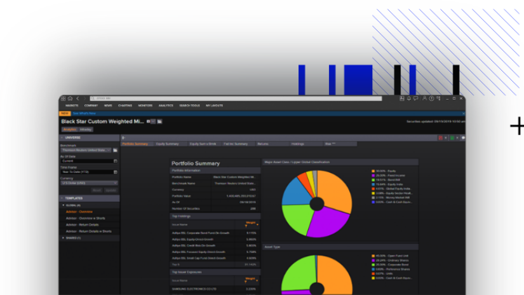Screen dimensions: 524x295
Task: Open the Charting menu
Action: pyautogui.click(x=124, y=106)
